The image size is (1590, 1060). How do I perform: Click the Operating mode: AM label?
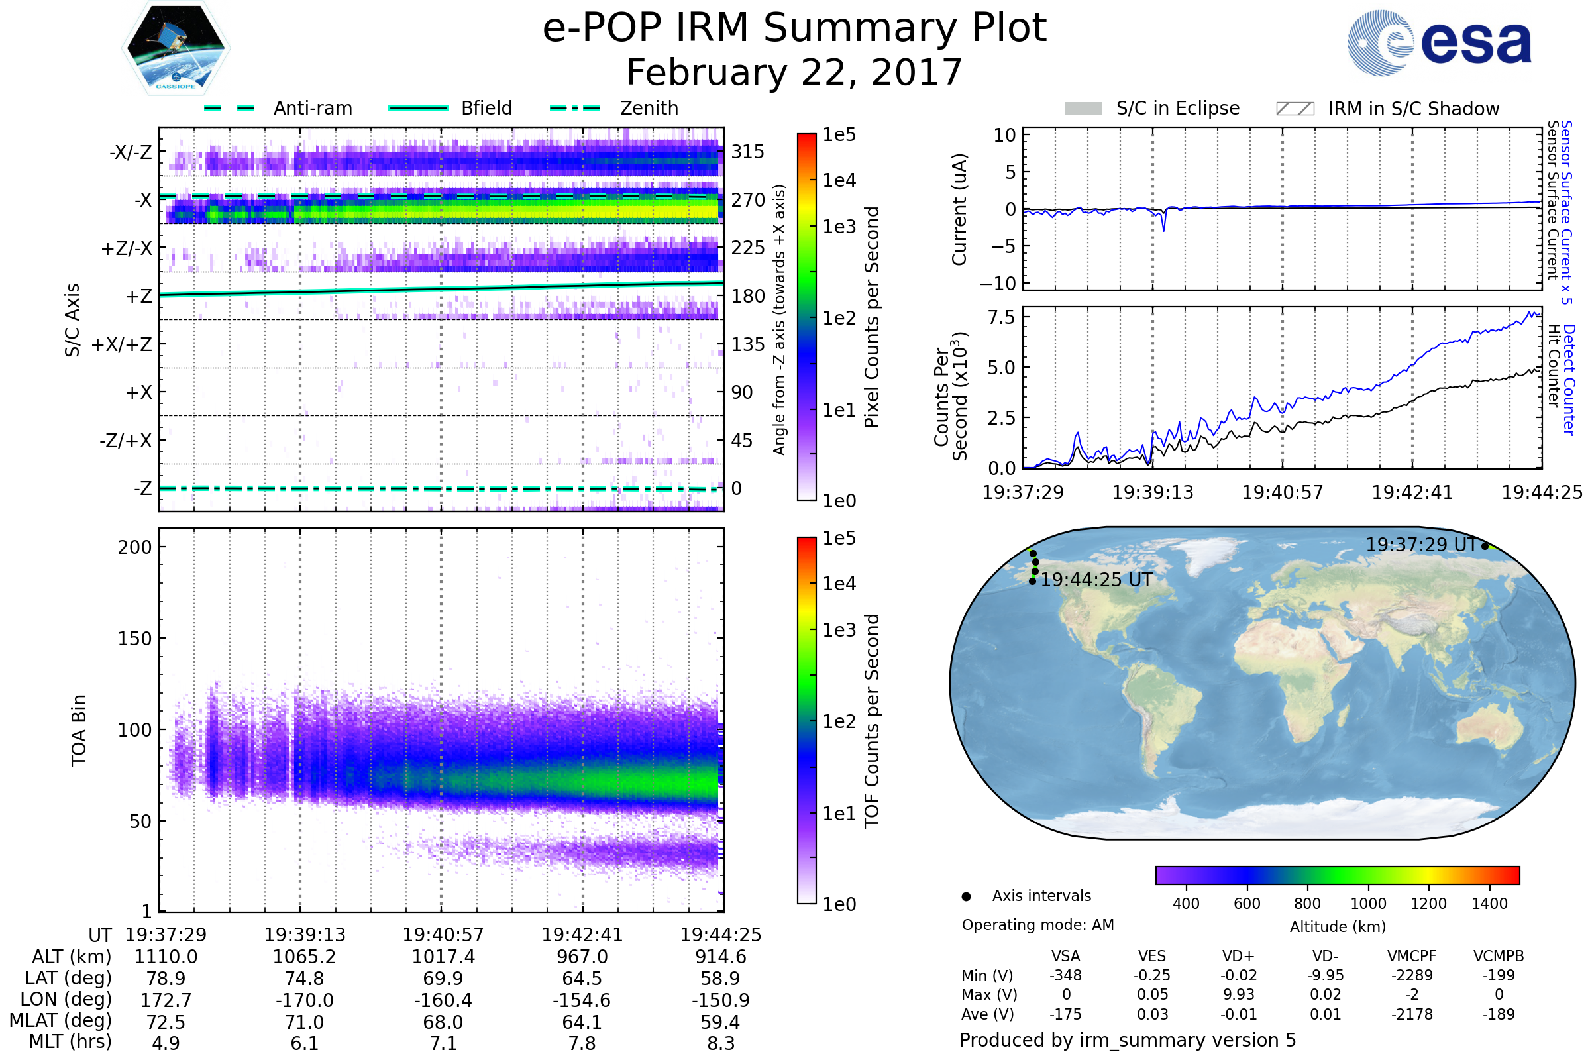pos(1037,925)
